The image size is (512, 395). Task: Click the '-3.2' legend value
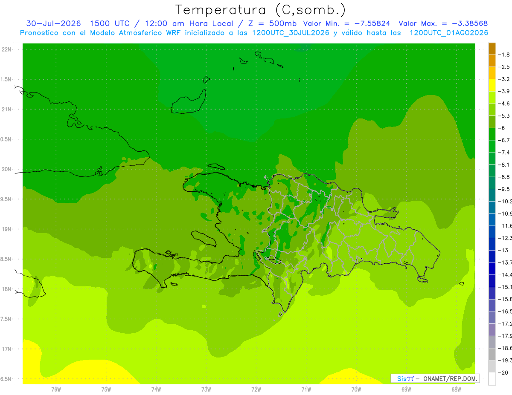pyautogui.click(x=505, y=79)
